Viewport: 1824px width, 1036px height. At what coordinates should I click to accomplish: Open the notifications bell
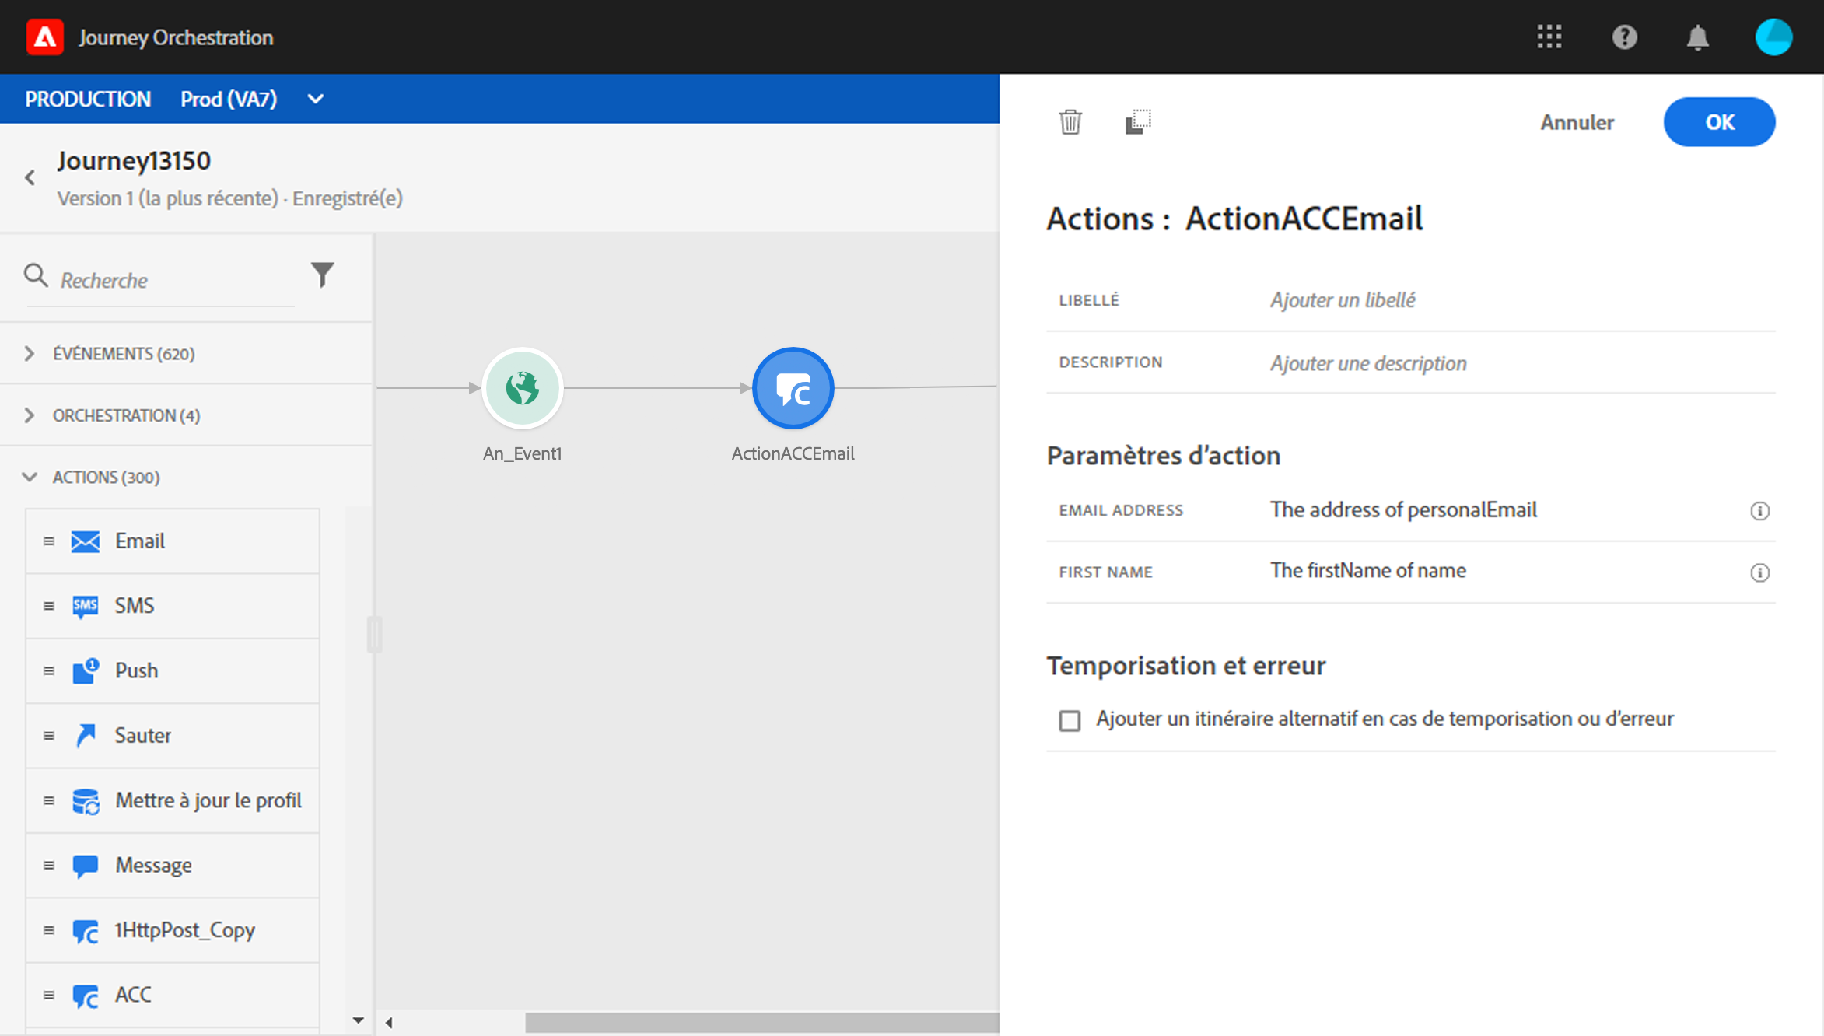[x=1697, y=37]
